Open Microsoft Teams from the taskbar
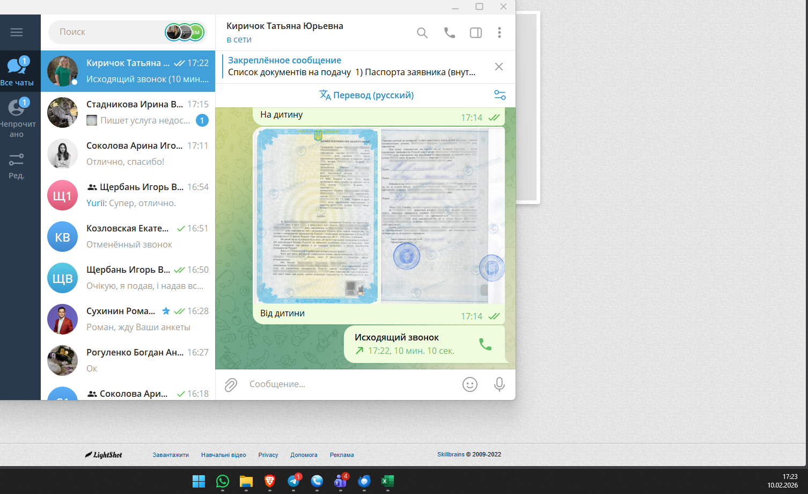 pyautogui.click(x=341, y=481)
